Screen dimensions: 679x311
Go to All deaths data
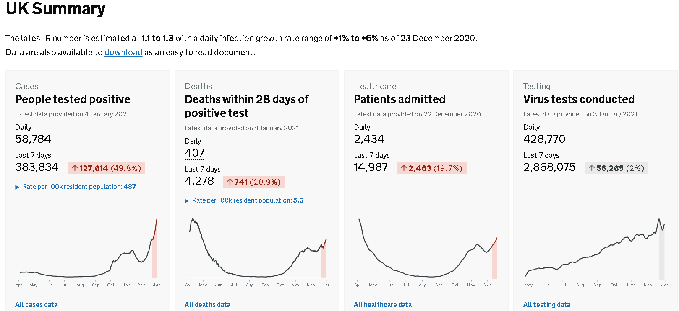click(207, 305)
